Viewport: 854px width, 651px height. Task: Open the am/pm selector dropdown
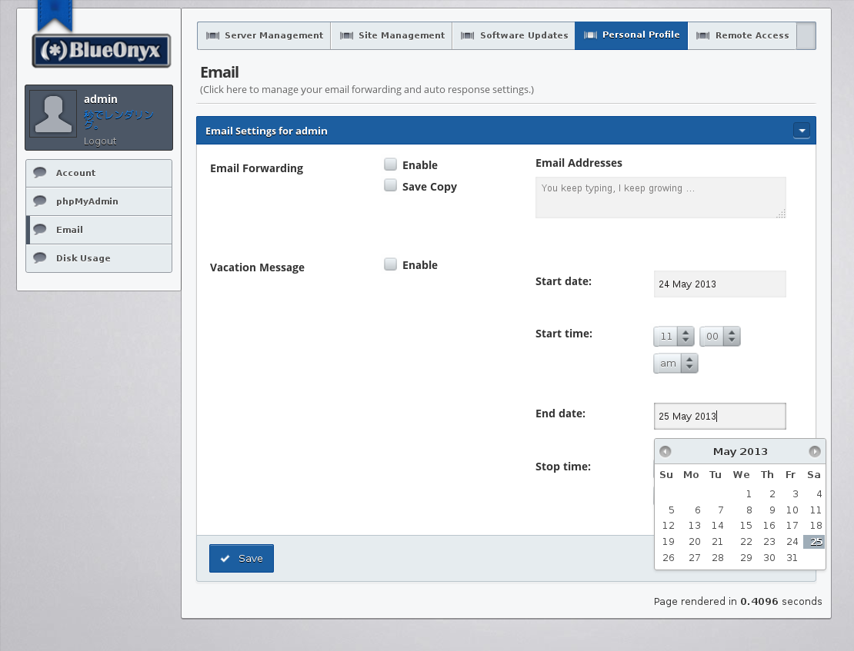click(676, 364)
